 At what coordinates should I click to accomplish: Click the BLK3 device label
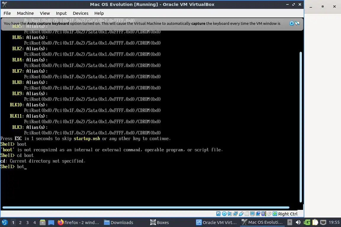click(17, 127)
